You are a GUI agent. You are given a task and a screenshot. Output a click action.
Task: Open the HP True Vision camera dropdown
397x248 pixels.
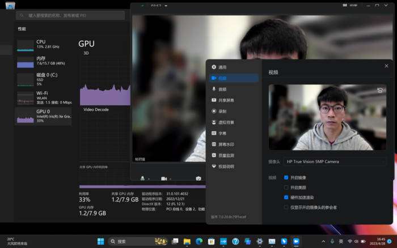click(x=333, y=161)
